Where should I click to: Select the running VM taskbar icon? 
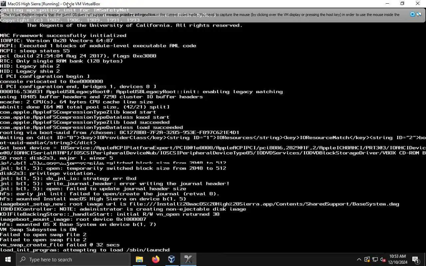point(188,259)
